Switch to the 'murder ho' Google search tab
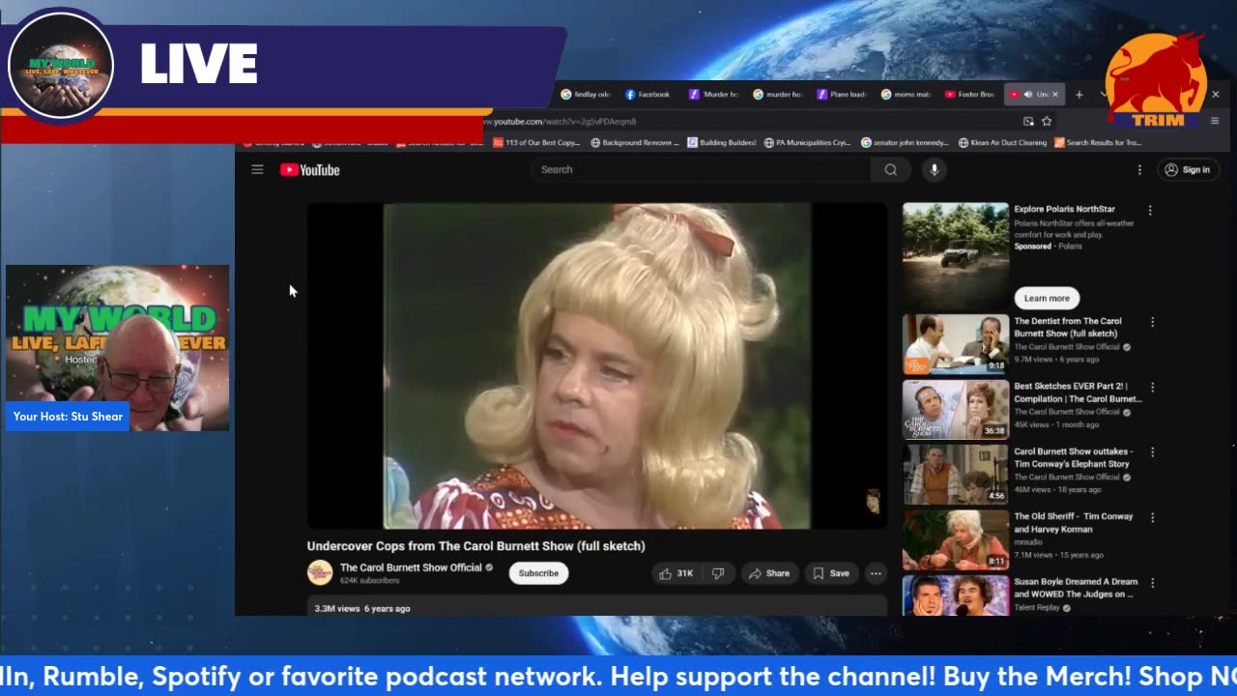1237x696 pixels. click(778, 95)
